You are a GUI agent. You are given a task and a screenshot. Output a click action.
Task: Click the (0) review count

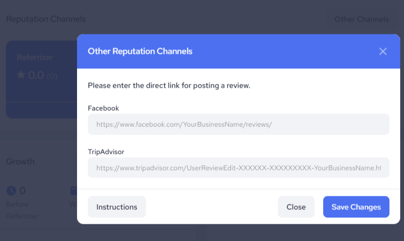tap(52, 76)
